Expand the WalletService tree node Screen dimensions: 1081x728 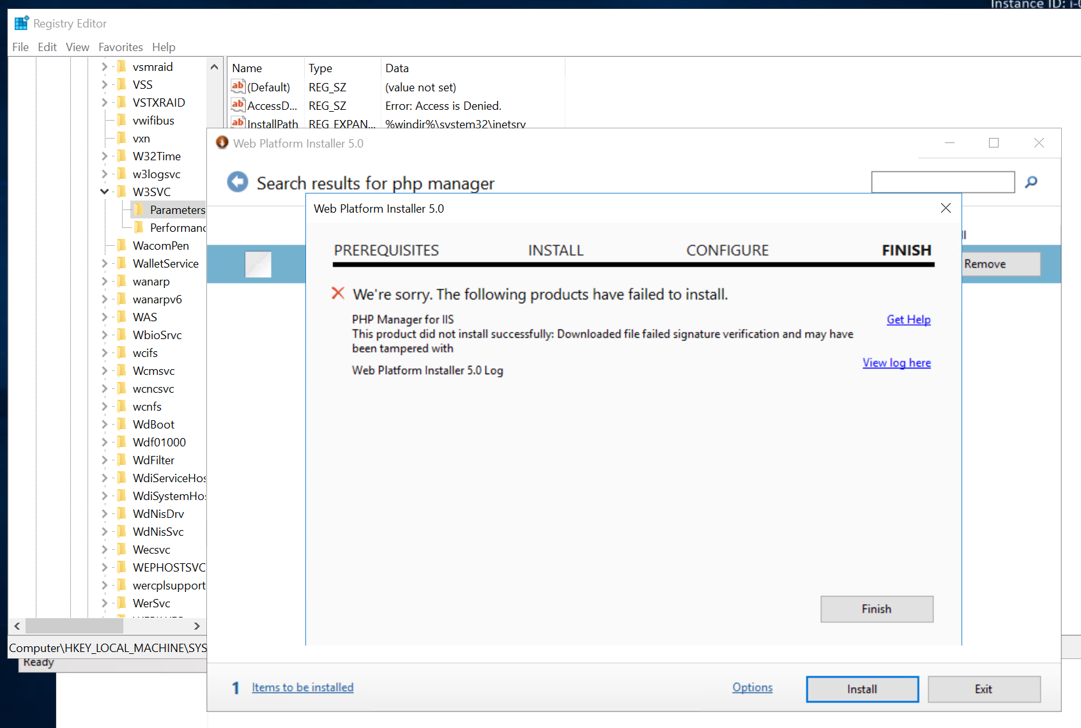click(104, 263)
